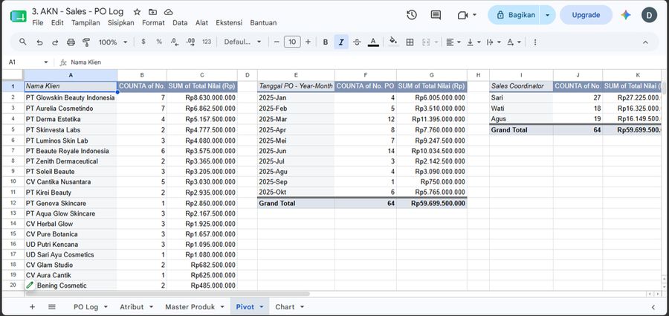This screenshot has height=316, width=669.
Task: Open Bagikan share options arrow
Action: coord(547,15)
